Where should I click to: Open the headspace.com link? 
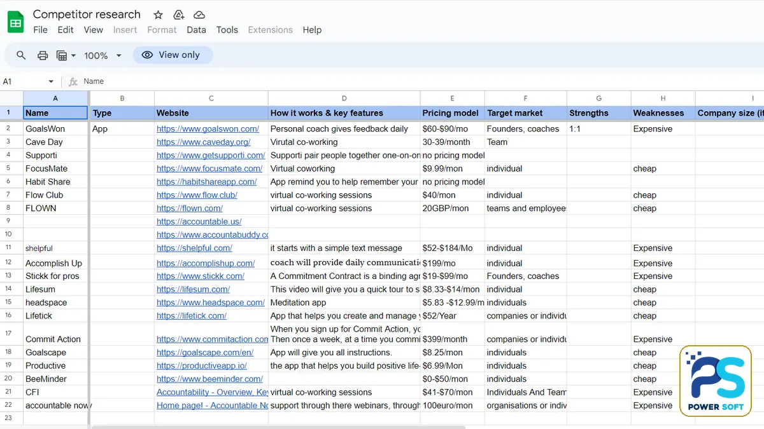point(211,303)
